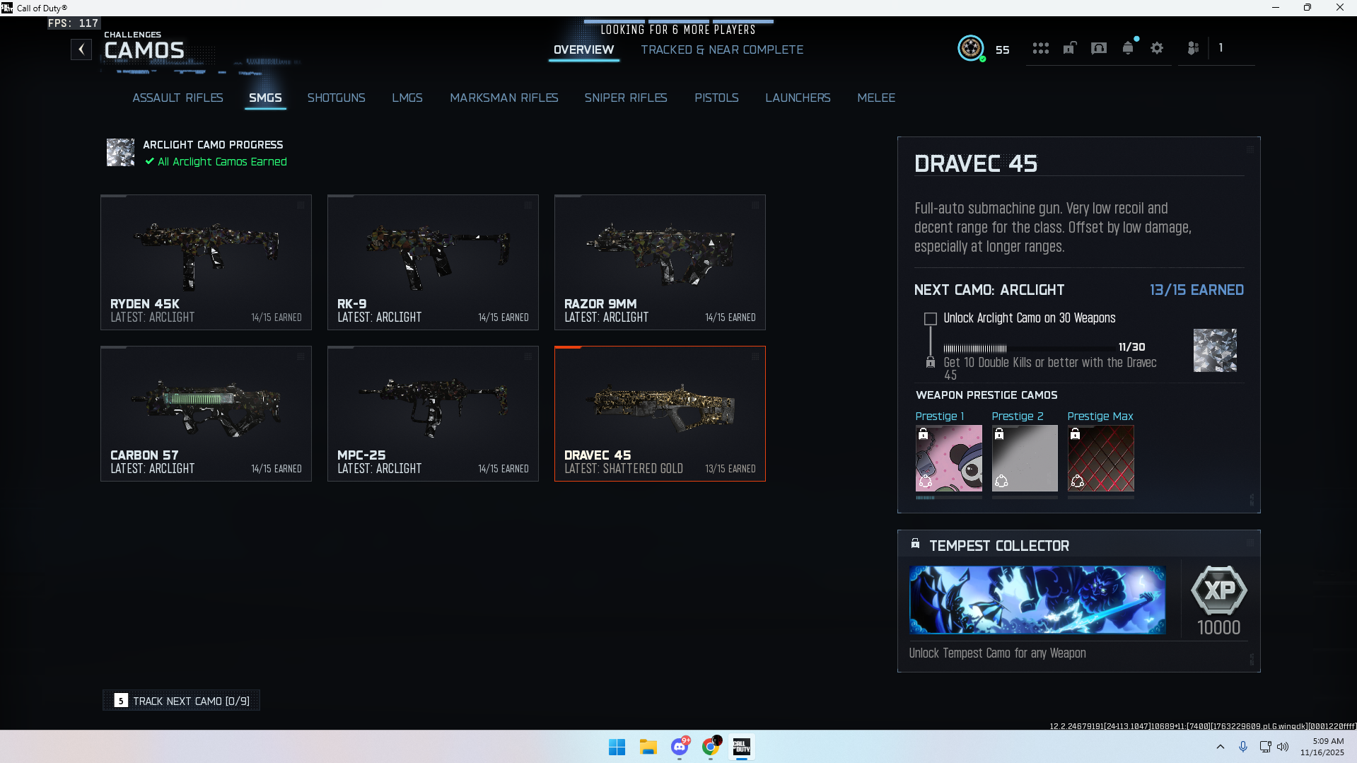Click the padlock on Tempest Collector title
This screenshot has height=763, width=1357.
tap(915, 544)
